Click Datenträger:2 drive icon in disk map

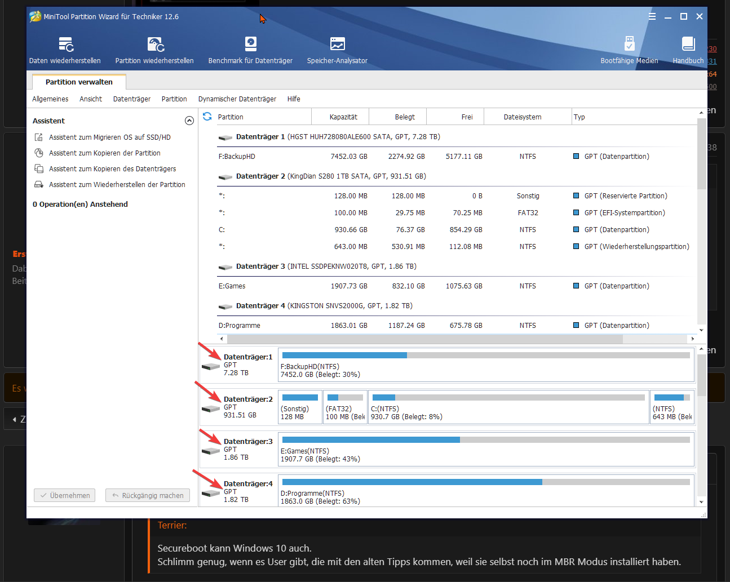(211, 408)
